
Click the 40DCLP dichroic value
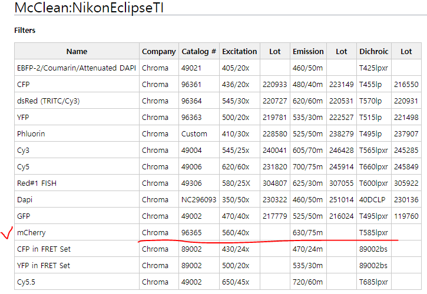[372, 199]
